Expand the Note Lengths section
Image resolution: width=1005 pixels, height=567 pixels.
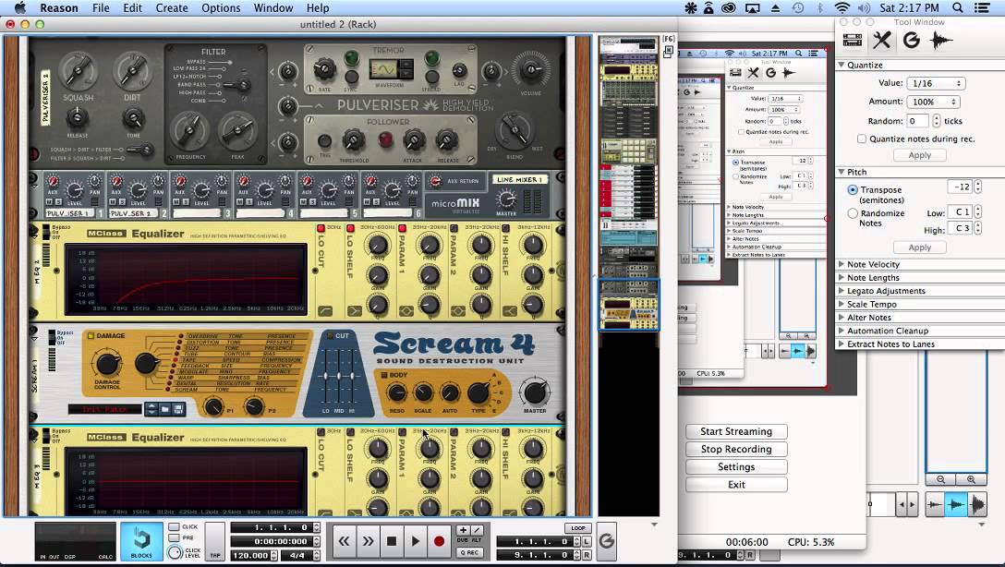(x=842, y=277)
